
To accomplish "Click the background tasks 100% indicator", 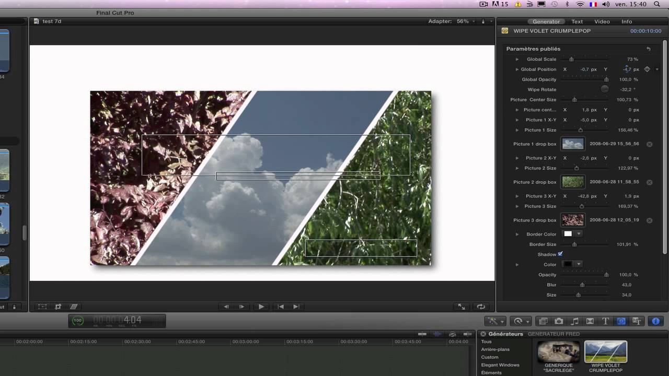I will pos(77,321).
